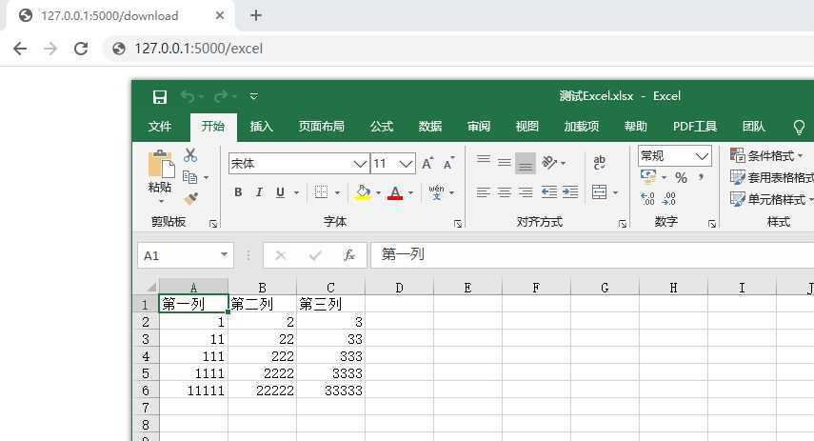Screen dimensions: 814x441
Task: Open the 字体 group dialog launcher
Action: [x=458, y=223]
